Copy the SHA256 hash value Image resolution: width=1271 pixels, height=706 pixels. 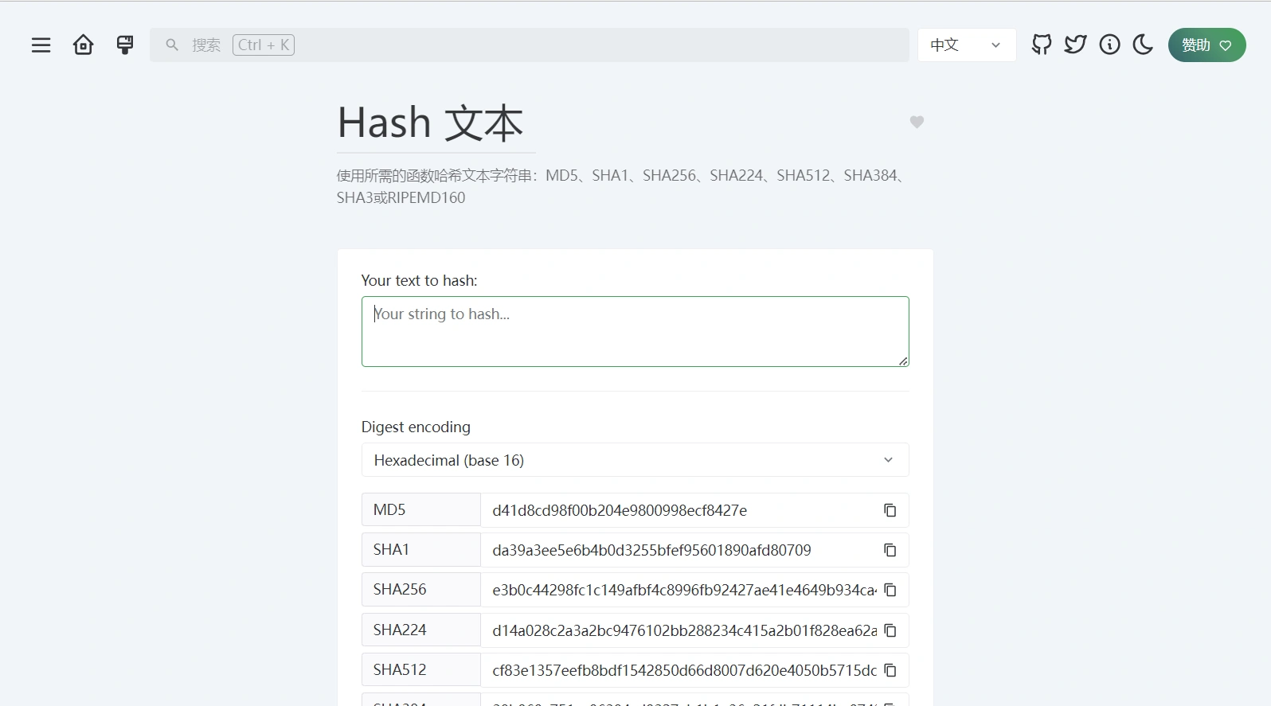click(x=890, y=590)
